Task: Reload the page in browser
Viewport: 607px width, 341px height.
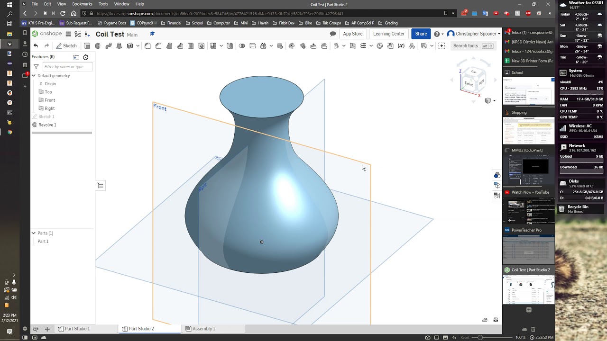Action: pos(63,14)
